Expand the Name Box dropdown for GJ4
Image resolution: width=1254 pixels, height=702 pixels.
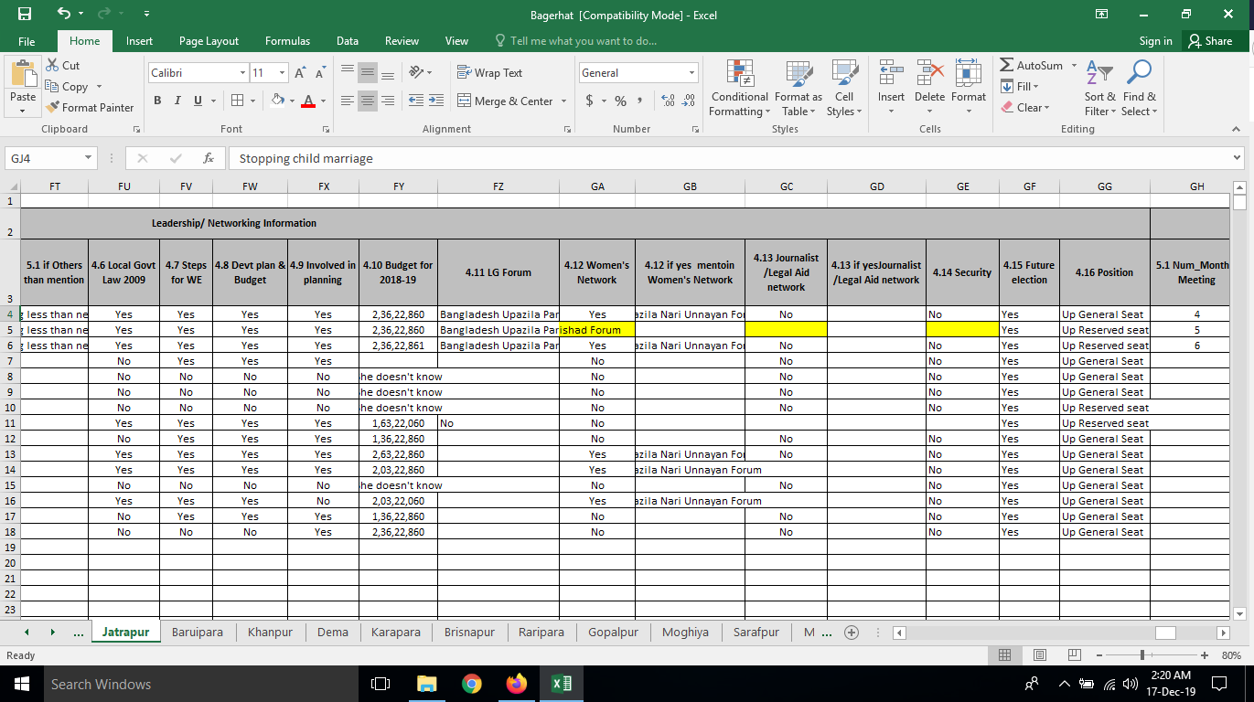pyautogui.click(x=88, y=158)
